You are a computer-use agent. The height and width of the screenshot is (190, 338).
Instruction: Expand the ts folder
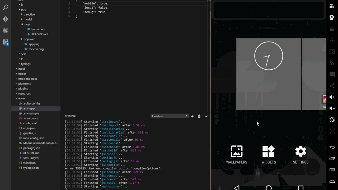tap(22, 59)
